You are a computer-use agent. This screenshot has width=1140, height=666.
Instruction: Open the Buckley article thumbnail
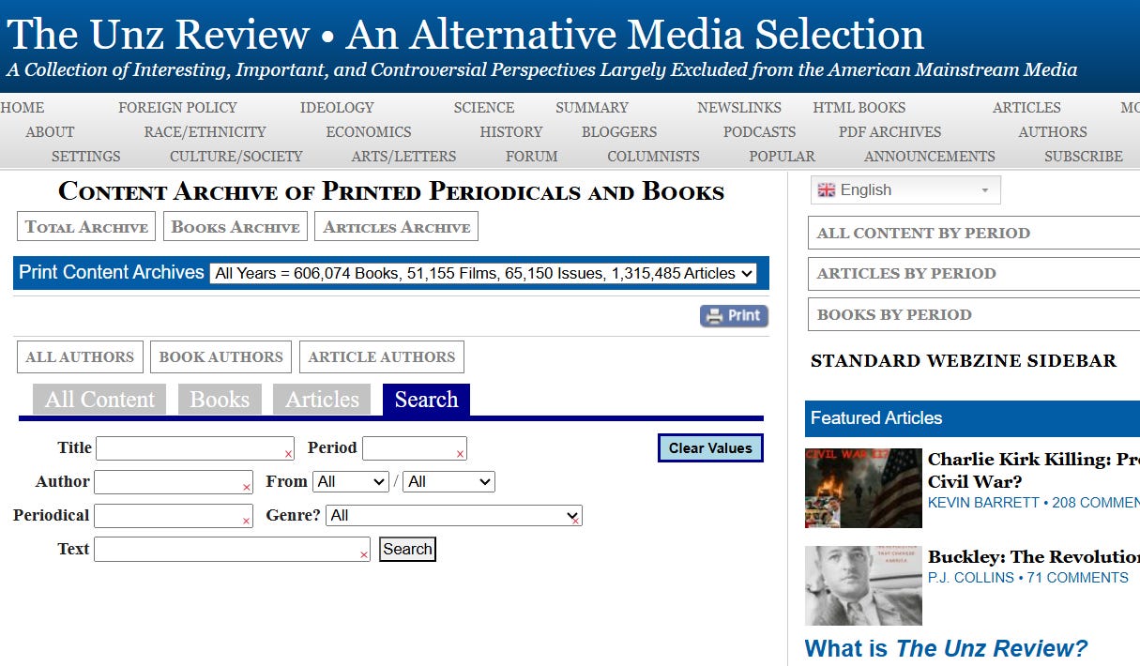[x=863, y=586]
